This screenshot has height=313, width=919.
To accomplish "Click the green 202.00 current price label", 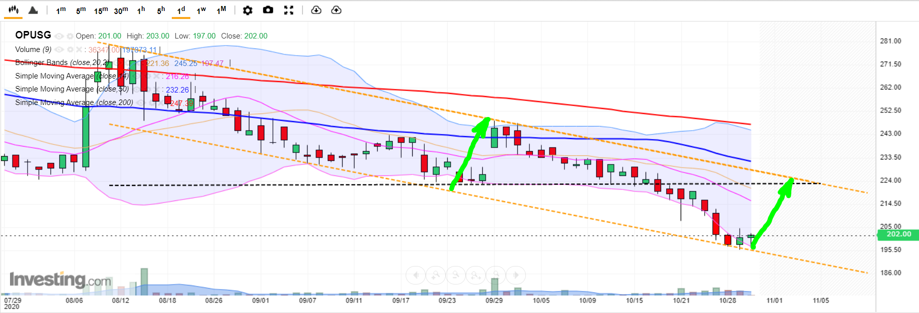I will (x=898, y=234).
